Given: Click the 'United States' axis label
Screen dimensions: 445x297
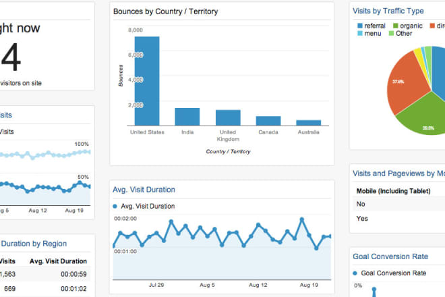Looking at the screenshot, I should [147, 132].
